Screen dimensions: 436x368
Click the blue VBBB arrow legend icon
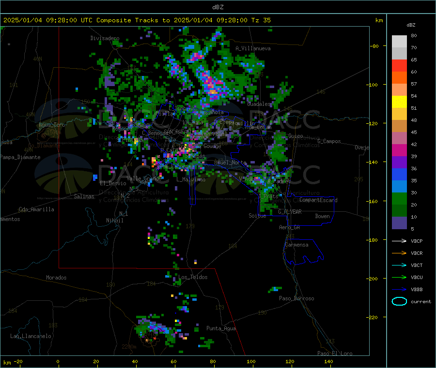(399, 290)
